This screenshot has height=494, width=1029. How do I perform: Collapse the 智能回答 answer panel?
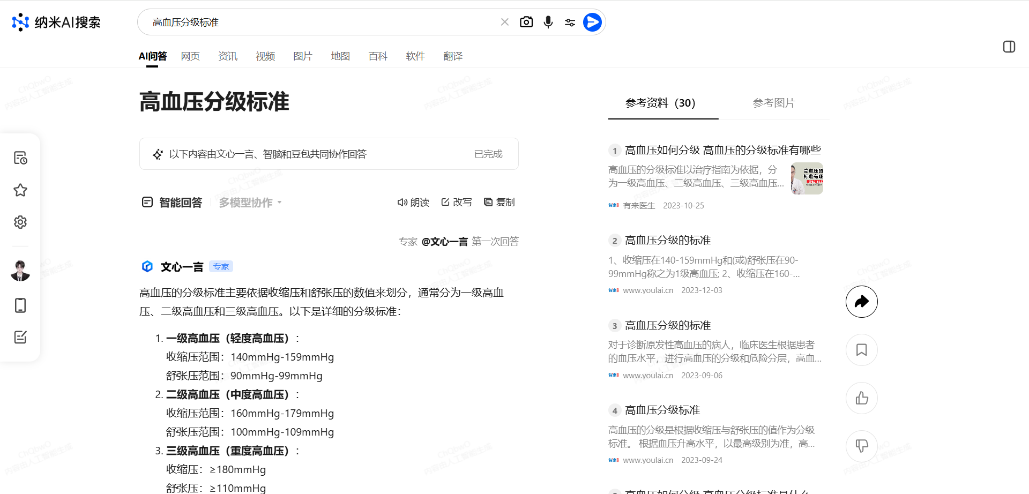click(147, 202)
